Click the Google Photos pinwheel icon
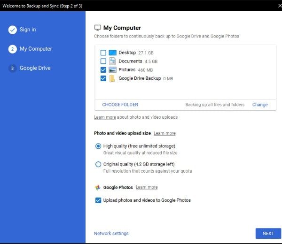 coord(98,187)
